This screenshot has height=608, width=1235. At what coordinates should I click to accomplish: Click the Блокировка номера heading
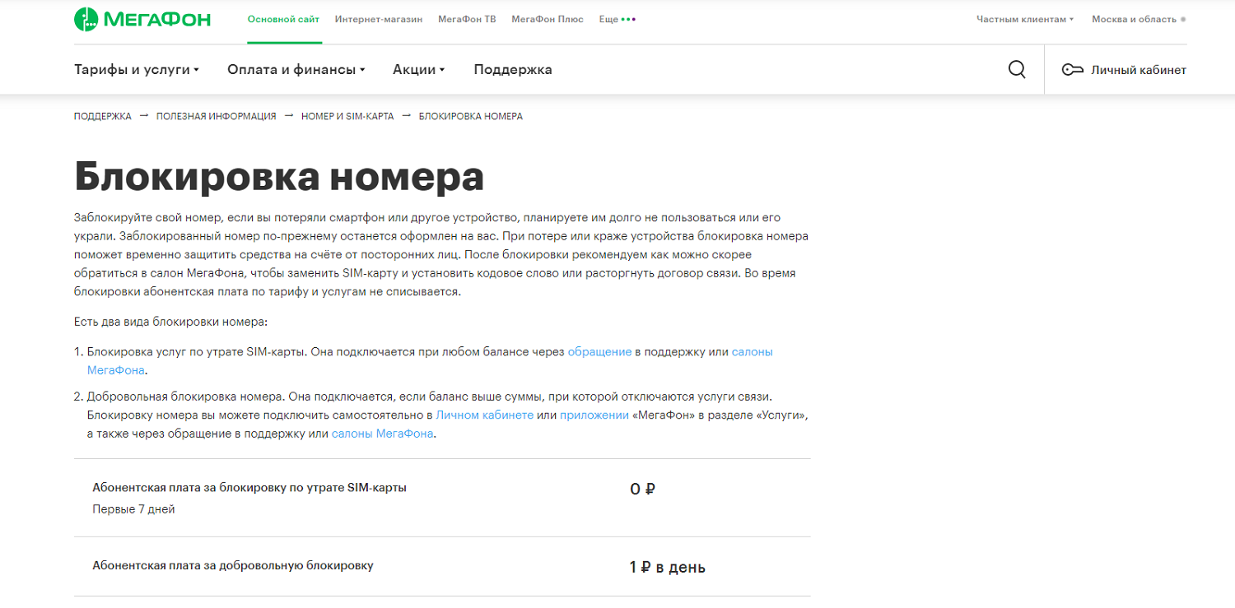(278, 175)
